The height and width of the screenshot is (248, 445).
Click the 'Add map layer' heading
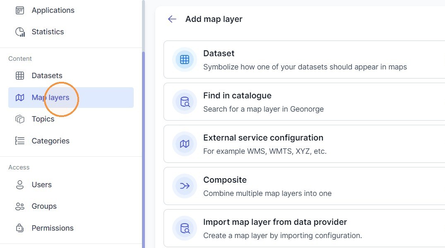tap(214, 19)
